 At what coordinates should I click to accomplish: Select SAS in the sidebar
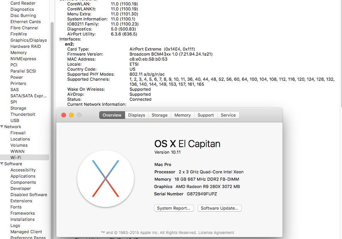pyautogui.click(x=14, y=90)
